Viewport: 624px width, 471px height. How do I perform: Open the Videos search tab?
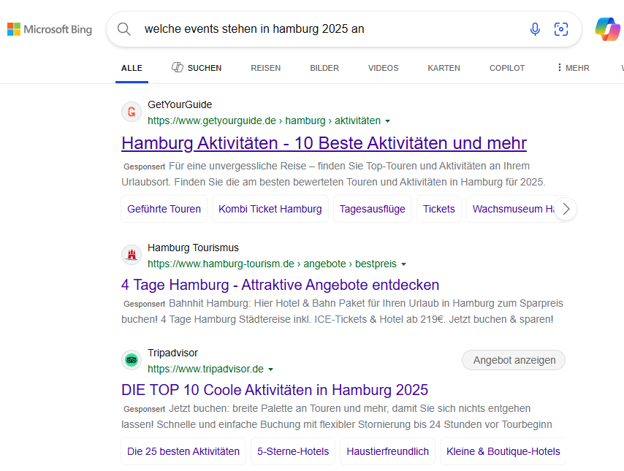383,68
